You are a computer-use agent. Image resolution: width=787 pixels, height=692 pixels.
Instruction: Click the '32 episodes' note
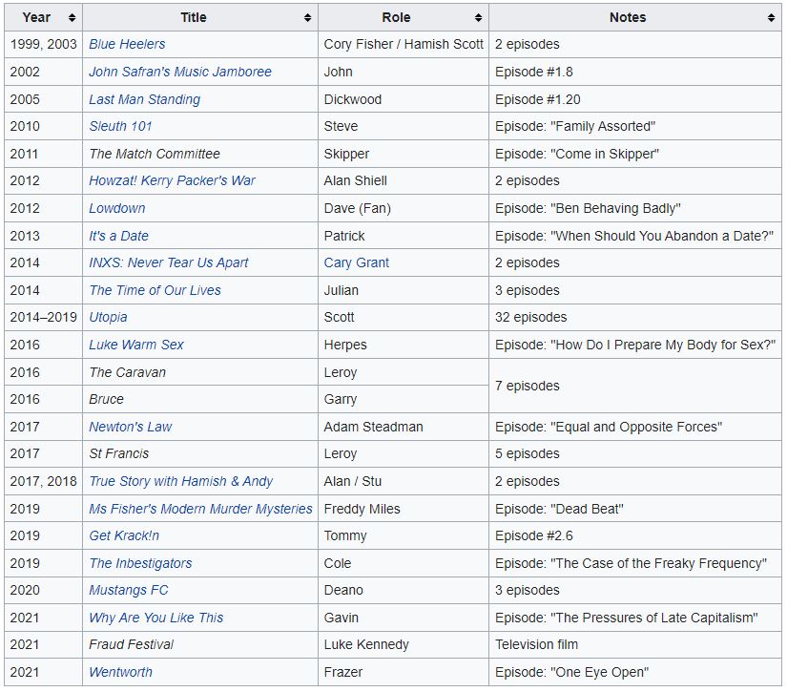530,318
